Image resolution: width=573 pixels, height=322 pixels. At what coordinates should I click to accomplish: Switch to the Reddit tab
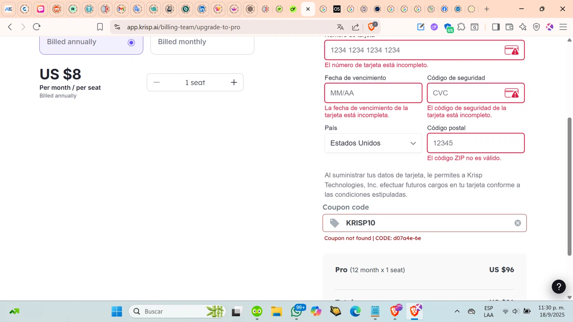pos(57,9)
